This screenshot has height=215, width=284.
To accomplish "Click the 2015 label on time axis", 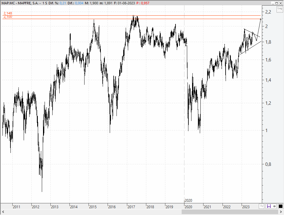I will pos(93,207).
